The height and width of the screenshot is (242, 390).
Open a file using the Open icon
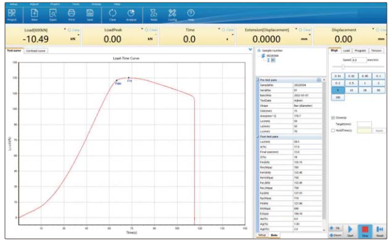pos(53,14)
